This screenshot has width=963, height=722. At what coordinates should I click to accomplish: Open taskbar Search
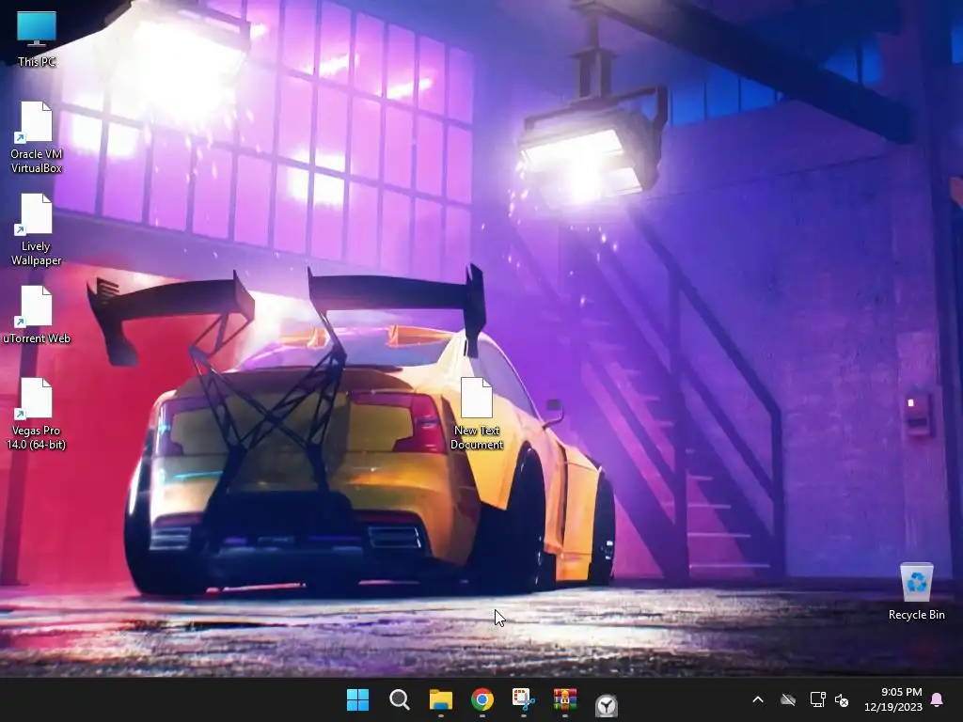pyautogui.click(x=399, y=699)
